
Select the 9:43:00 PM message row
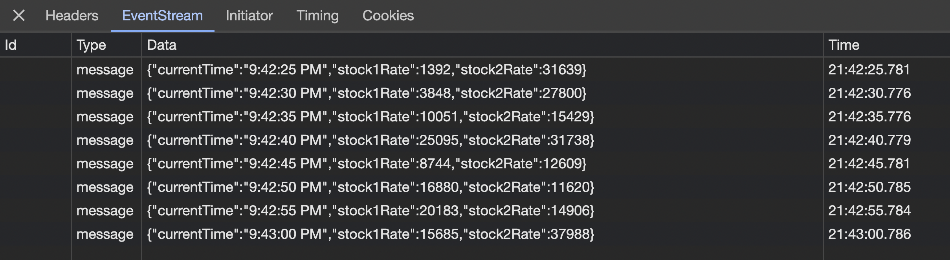click(370, 234)
